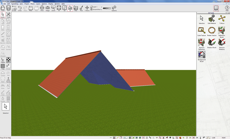Select the Reflection Brush tool
230x139 pixels.
(222, 32)
